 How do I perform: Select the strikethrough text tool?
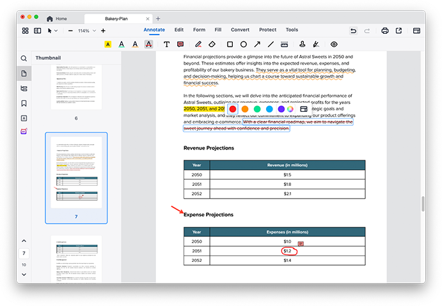(x=148, y=45)
